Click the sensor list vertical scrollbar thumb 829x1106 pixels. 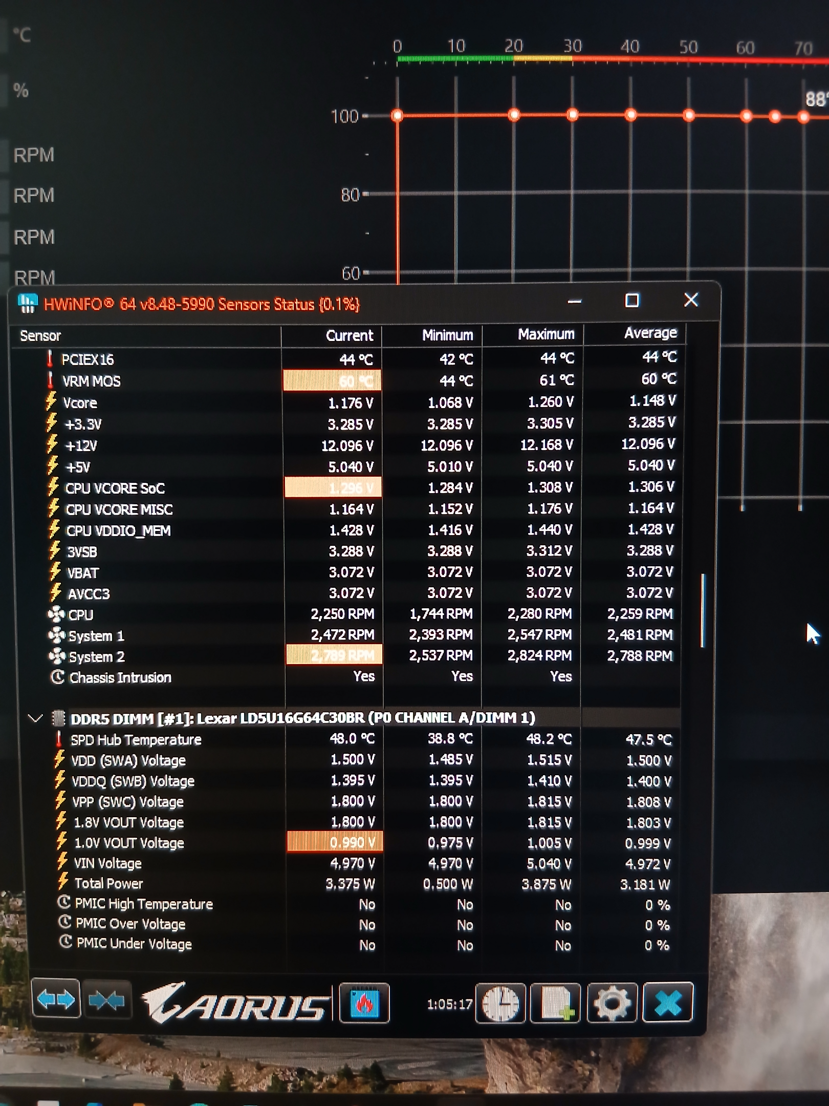pyautogui.click(x=703, y=610)
